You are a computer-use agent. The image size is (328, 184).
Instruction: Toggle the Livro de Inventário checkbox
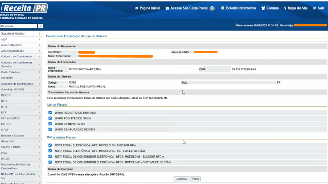50,124
